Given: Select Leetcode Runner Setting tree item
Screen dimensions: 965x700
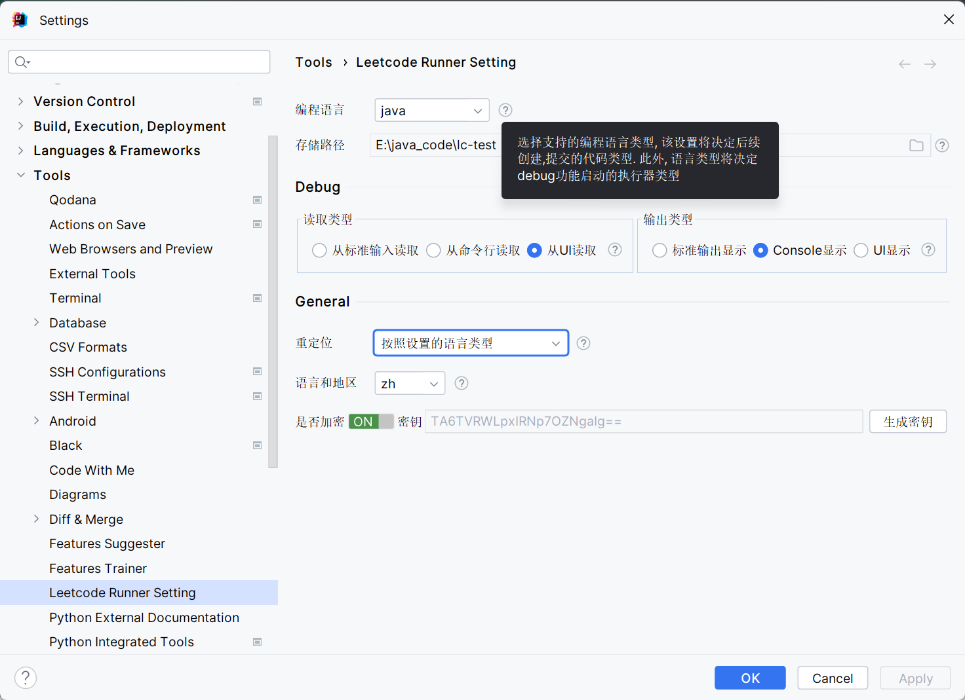Looking at the screenshot, I should (x=139, y=593).
